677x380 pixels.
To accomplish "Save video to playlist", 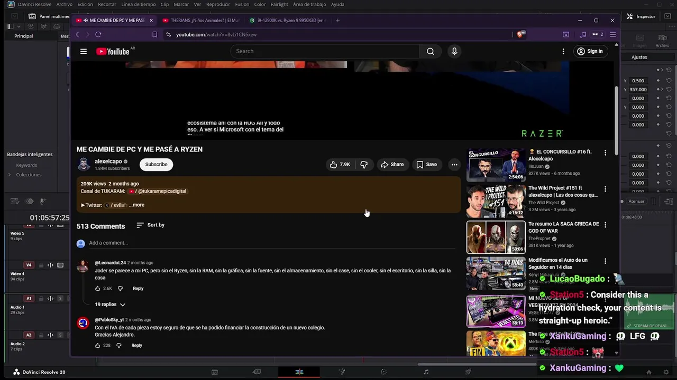I will pos(426,165).
